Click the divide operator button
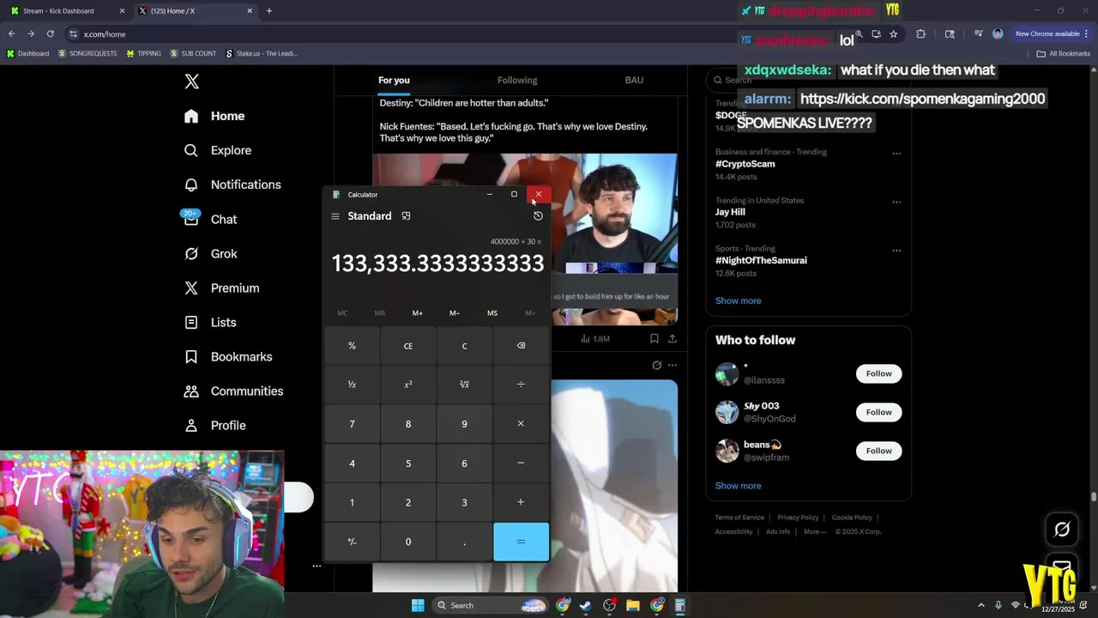1098x618 pixels. pyautogui.click(x=521, y=385)
